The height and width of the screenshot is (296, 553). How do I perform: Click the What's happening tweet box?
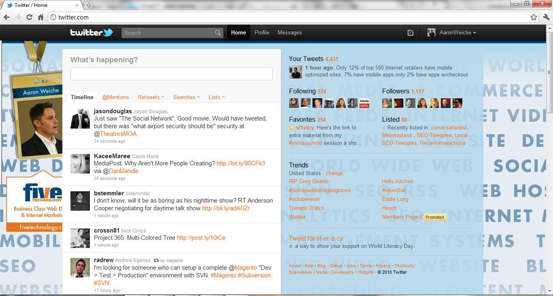(171, 74)
